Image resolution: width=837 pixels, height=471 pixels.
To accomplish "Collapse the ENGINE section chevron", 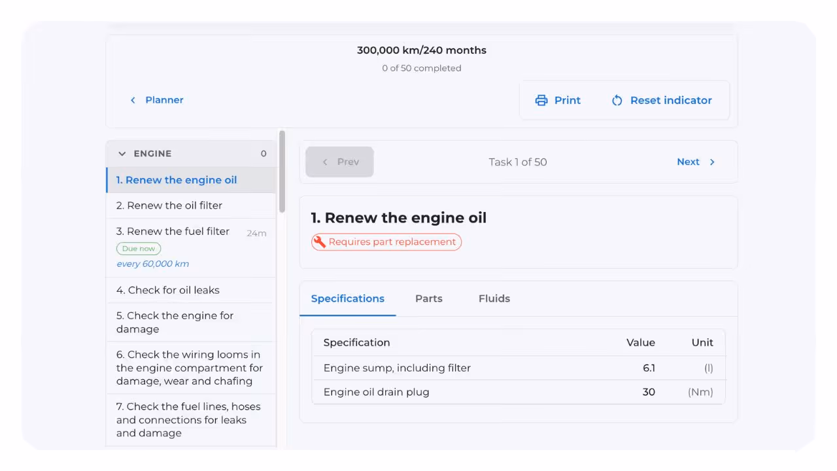I will click(x=122, y=154).
